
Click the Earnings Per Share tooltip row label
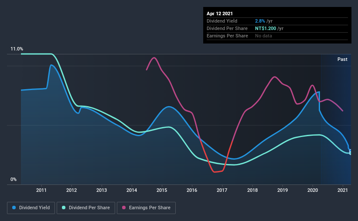point(227,36)
